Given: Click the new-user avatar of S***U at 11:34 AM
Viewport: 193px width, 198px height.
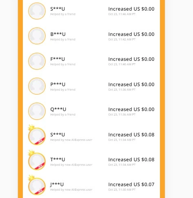Looking at the screenshot, I should point(37,135).
